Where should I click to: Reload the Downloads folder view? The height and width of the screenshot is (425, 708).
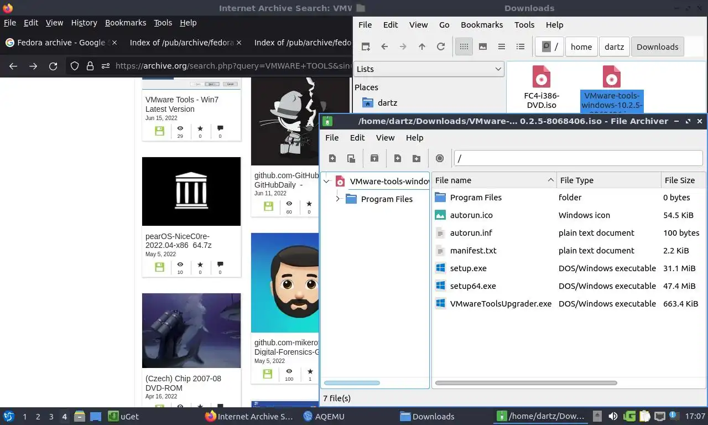[441, 46]
